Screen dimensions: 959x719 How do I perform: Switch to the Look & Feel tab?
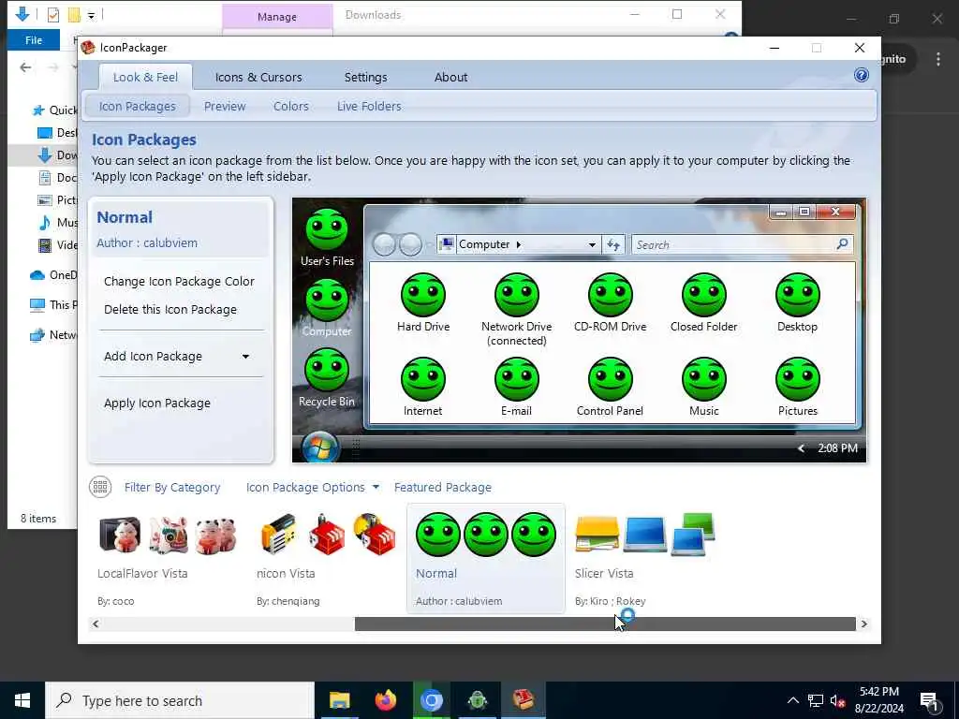click(145, 77)
